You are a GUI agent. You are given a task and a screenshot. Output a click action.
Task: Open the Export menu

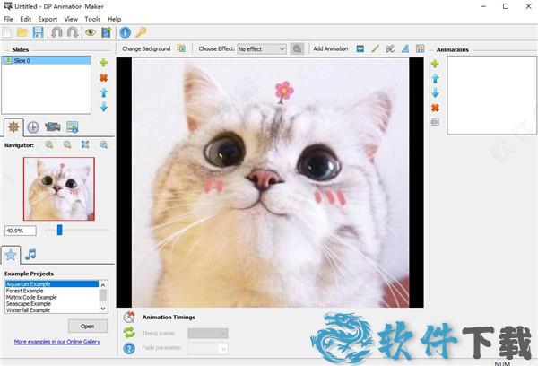tap(48, 19)
